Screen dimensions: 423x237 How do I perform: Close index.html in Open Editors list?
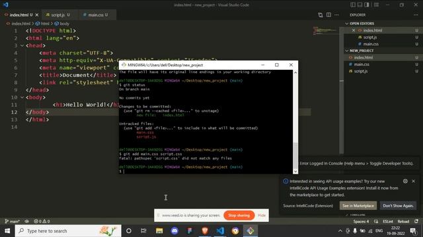tap(354, 30)
